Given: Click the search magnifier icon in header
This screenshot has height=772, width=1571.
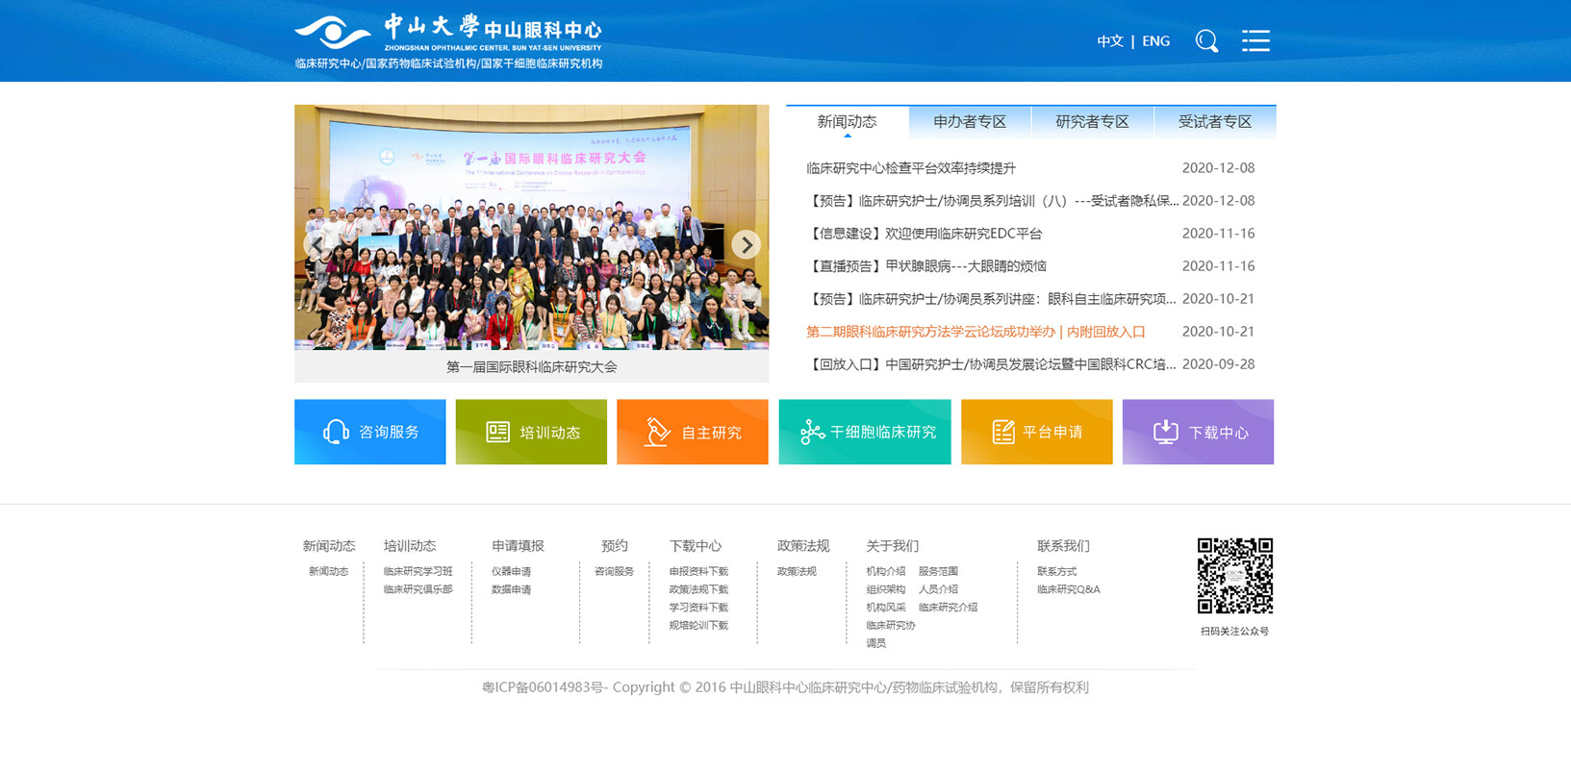Looking at the screenshot, I should click(1206, 40).
